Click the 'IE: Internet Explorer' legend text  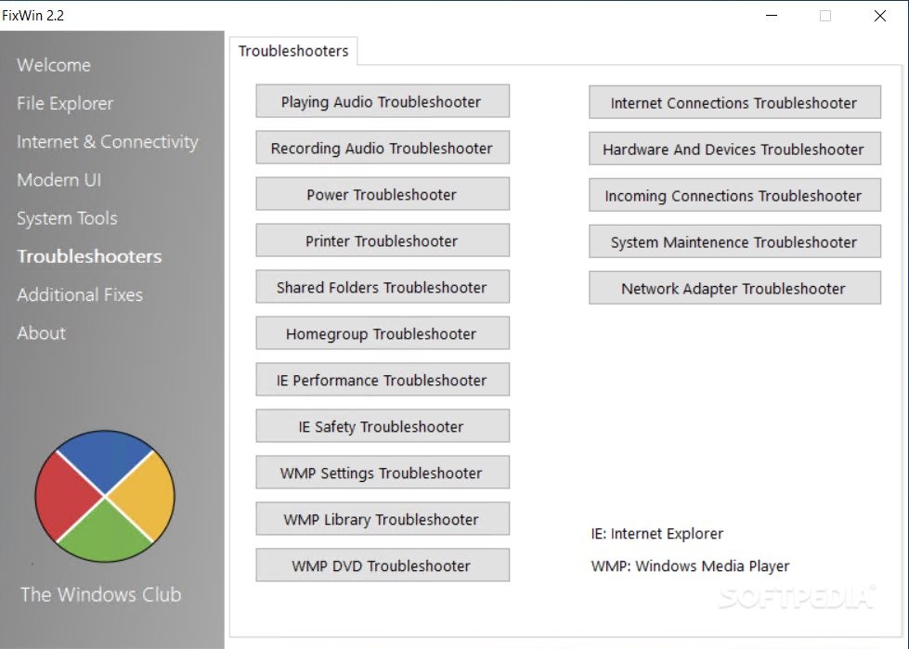tap(657, 534)
